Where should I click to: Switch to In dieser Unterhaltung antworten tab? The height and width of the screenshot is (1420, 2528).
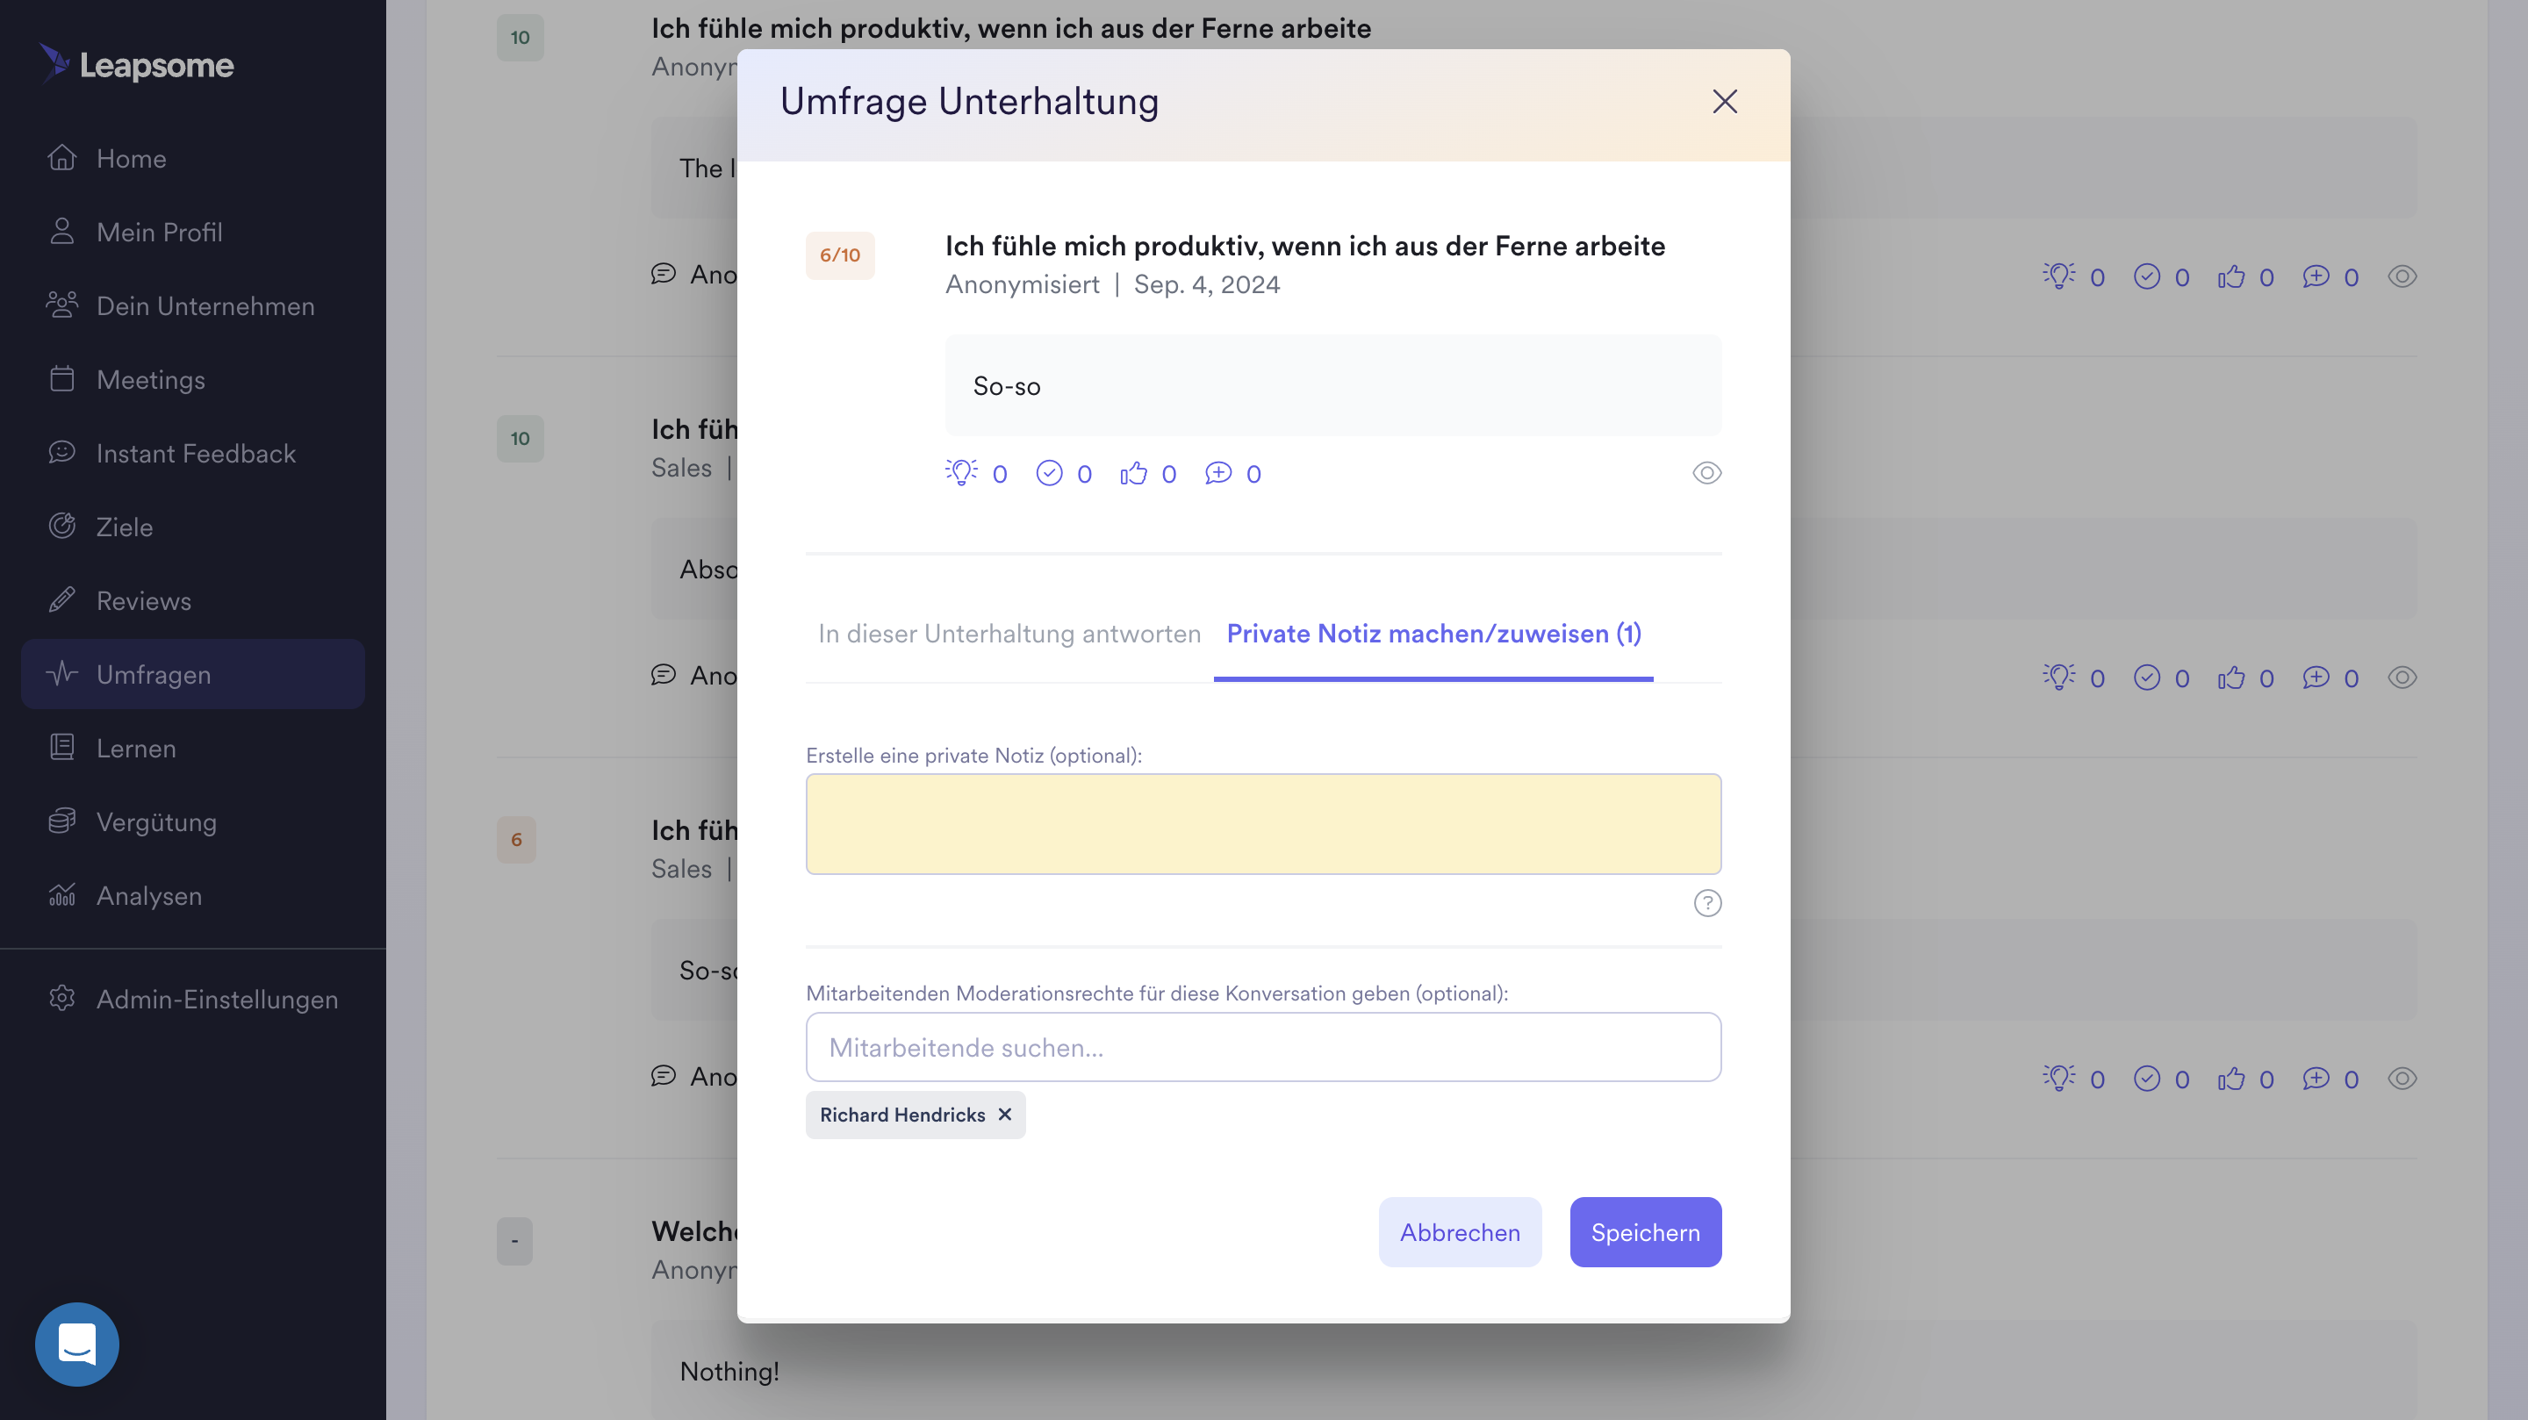coord(1009,634)
